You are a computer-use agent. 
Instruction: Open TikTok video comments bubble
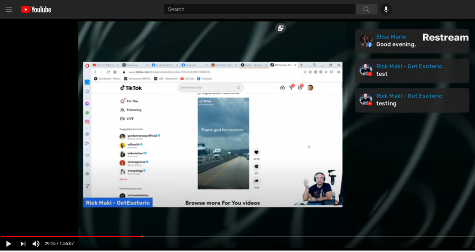[256, 167]
